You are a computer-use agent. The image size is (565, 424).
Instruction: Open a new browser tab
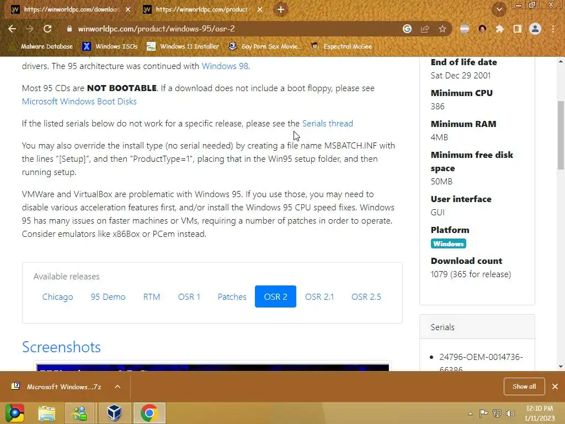point(281,9)
